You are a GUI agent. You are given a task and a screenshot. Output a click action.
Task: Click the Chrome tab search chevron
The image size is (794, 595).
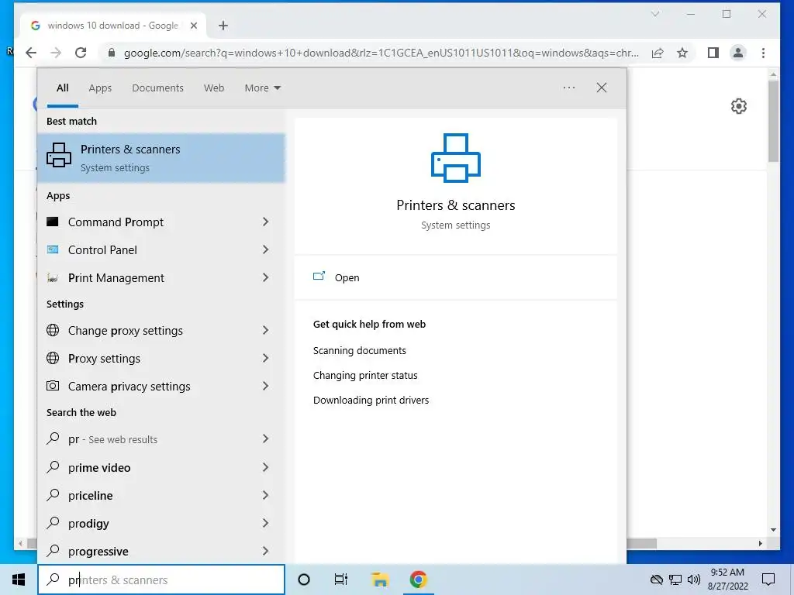tap(654, 14)
